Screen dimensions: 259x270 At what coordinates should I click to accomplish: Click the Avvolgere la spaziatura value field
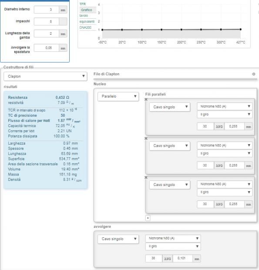47,48
